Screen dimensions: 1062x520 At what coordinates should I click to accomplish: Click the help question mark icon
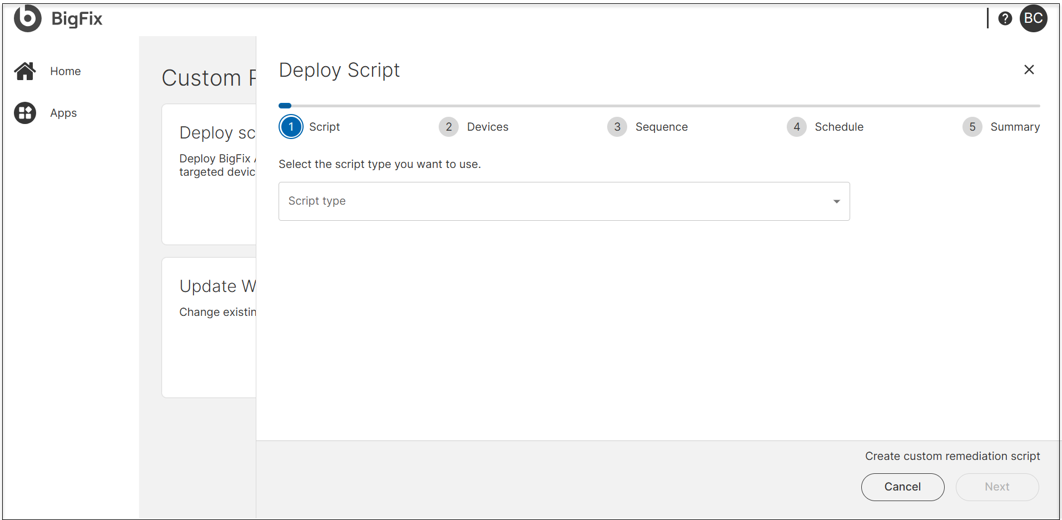(1005, 18)
